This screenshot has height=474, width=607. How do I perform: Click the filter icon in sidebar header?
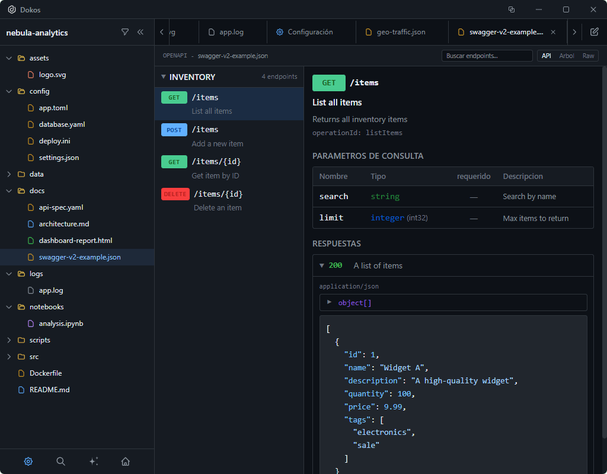[x=125, y=33]
